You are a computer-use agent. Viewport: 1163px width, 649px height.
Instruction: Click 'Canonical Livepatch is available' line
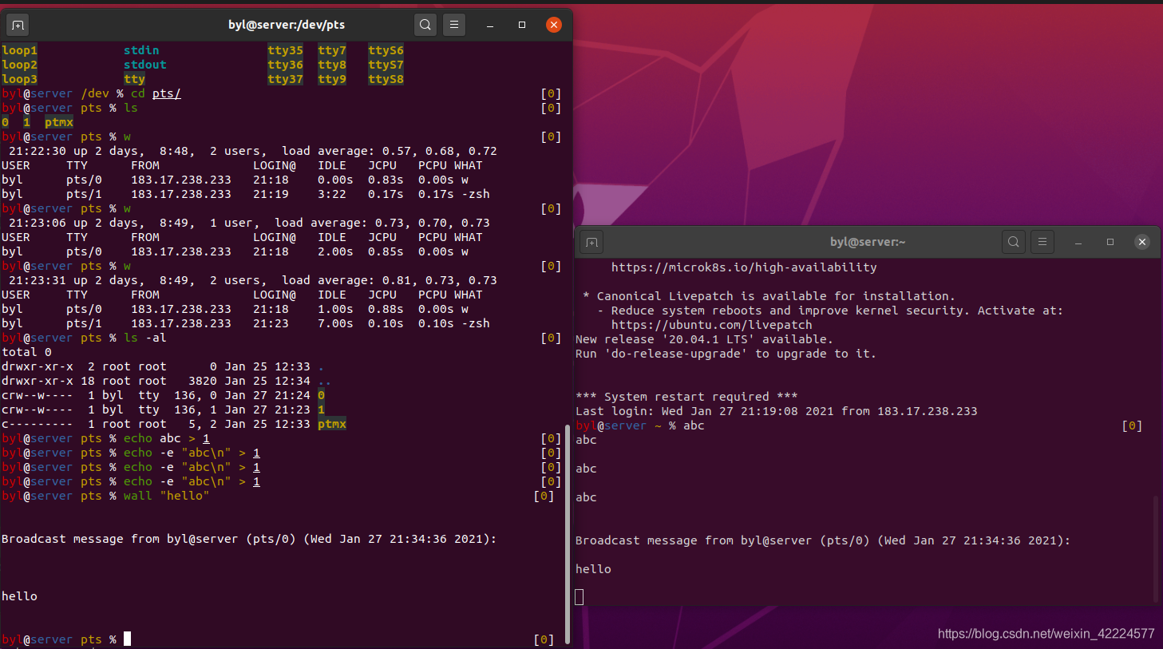[x=769, y=296]
